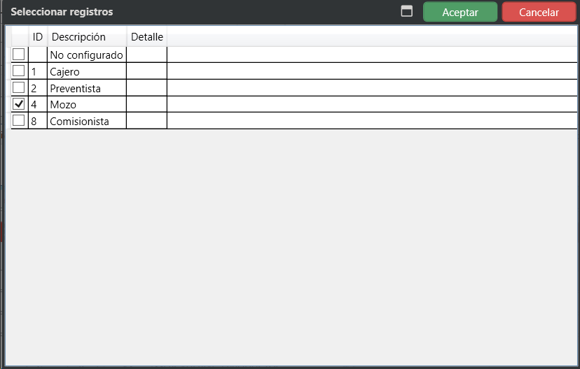The width and height of the screenshot is (580, 369).
Task: Tick the Preventista checkbox
Action: [x=19, y=88]
